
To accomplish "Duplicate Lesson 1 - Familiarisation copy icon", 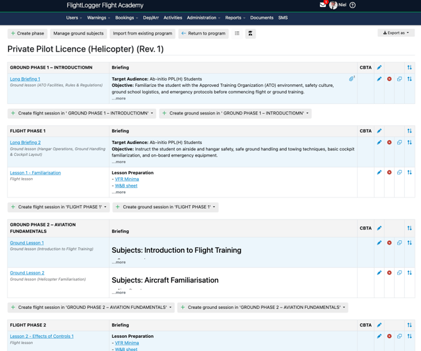I will 400,172.
